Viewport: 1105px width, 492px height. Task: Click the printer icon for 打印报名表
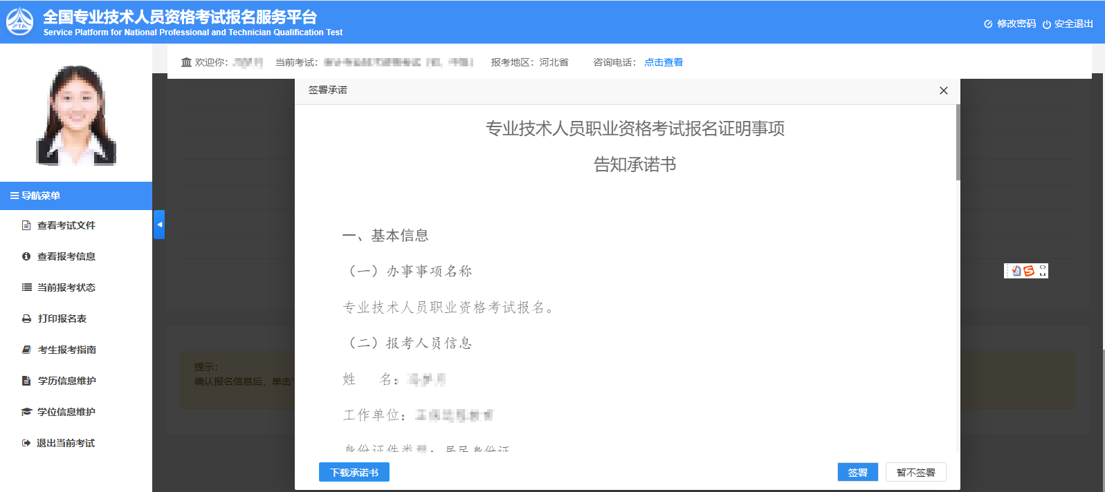26,319
